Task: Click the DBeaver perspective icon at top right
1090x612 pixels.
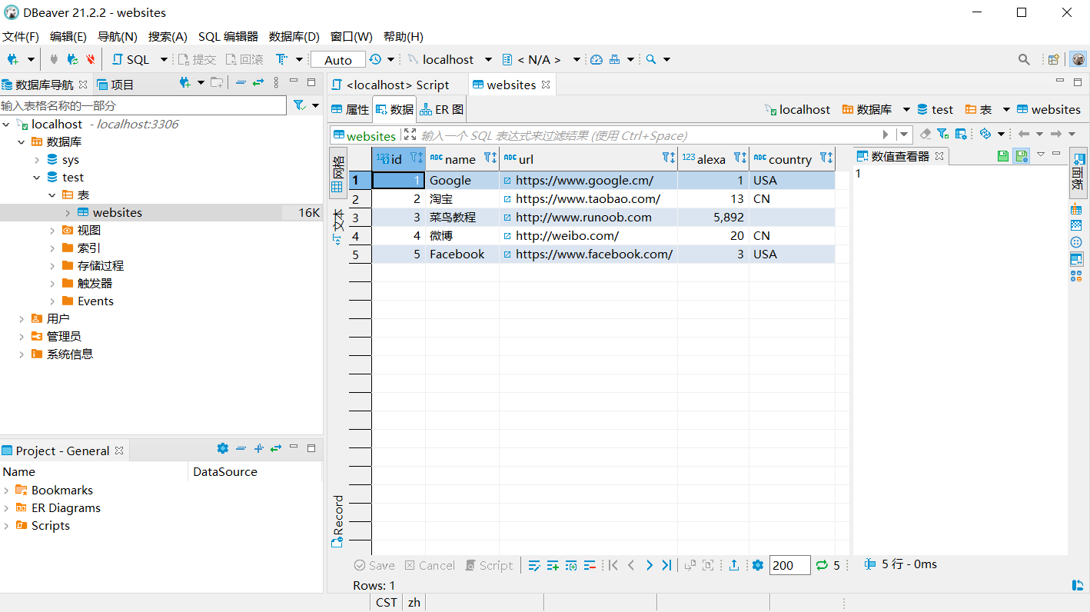Action: [1078, 59]
